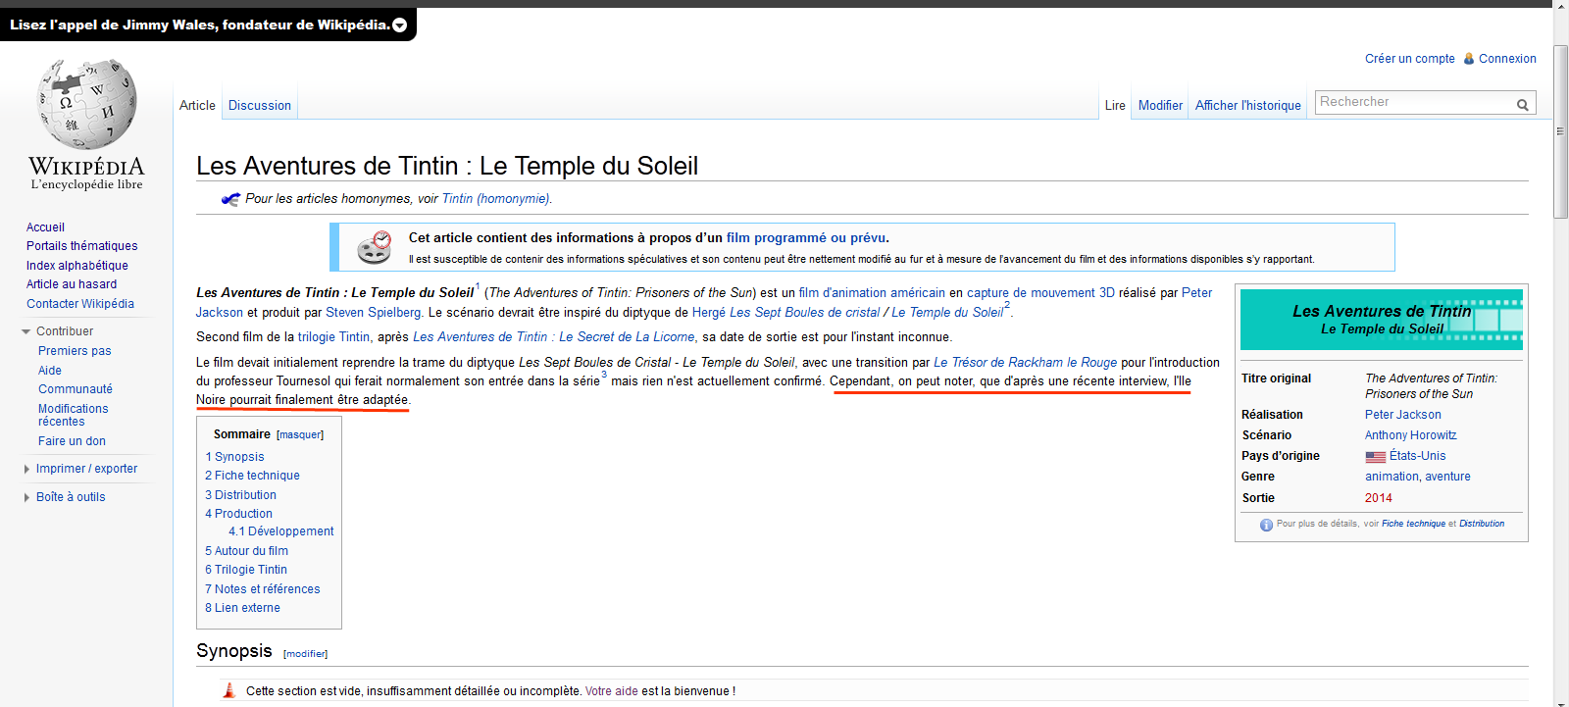Screen dimensions: 1569x707
Task: Click the homonymy disambiguation icon
Action: point(230,199)
